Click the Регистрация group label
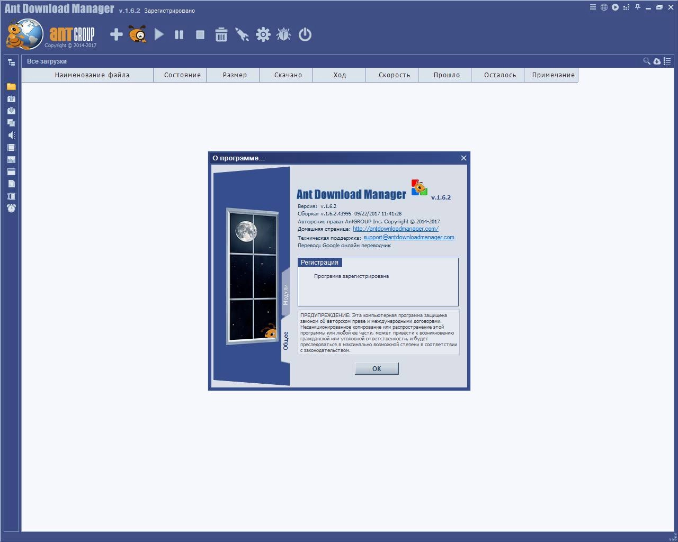The width and height of the screenshot is (678, 542). [x=319, y=263]
